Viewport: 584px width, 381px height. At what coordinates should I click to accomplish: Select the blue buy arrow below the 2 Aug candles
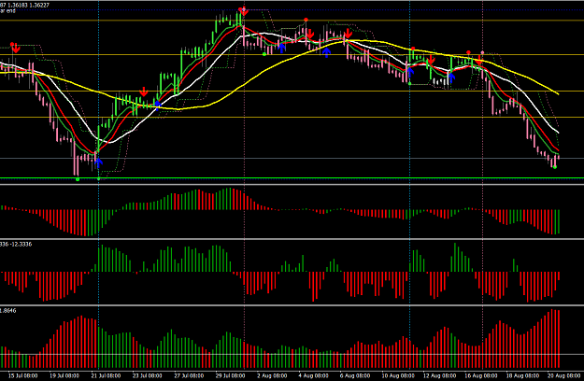pyautogui.click(x=282, y=48)
